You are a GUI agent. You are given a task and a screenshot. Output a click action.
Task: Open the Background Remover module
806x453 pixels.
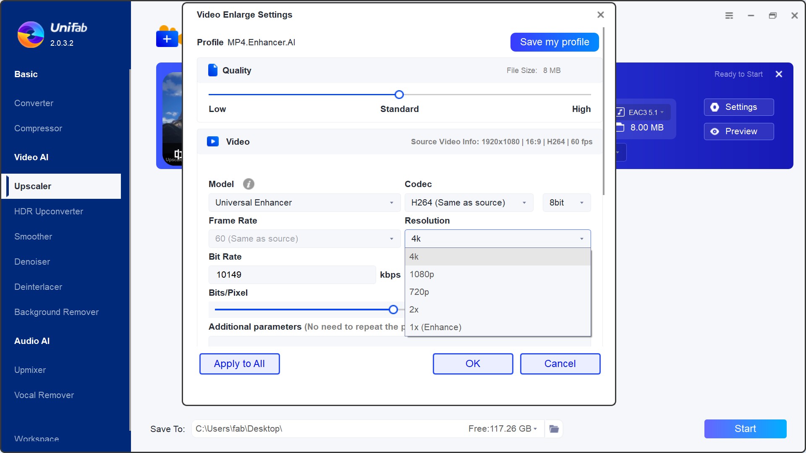click(x=56, y=312)
